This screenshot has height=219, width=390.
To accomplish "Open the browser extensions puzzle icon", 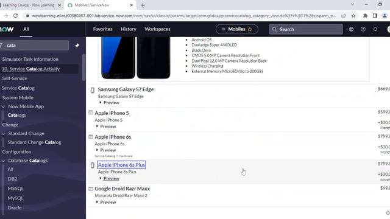I will [x=365, y=16].
